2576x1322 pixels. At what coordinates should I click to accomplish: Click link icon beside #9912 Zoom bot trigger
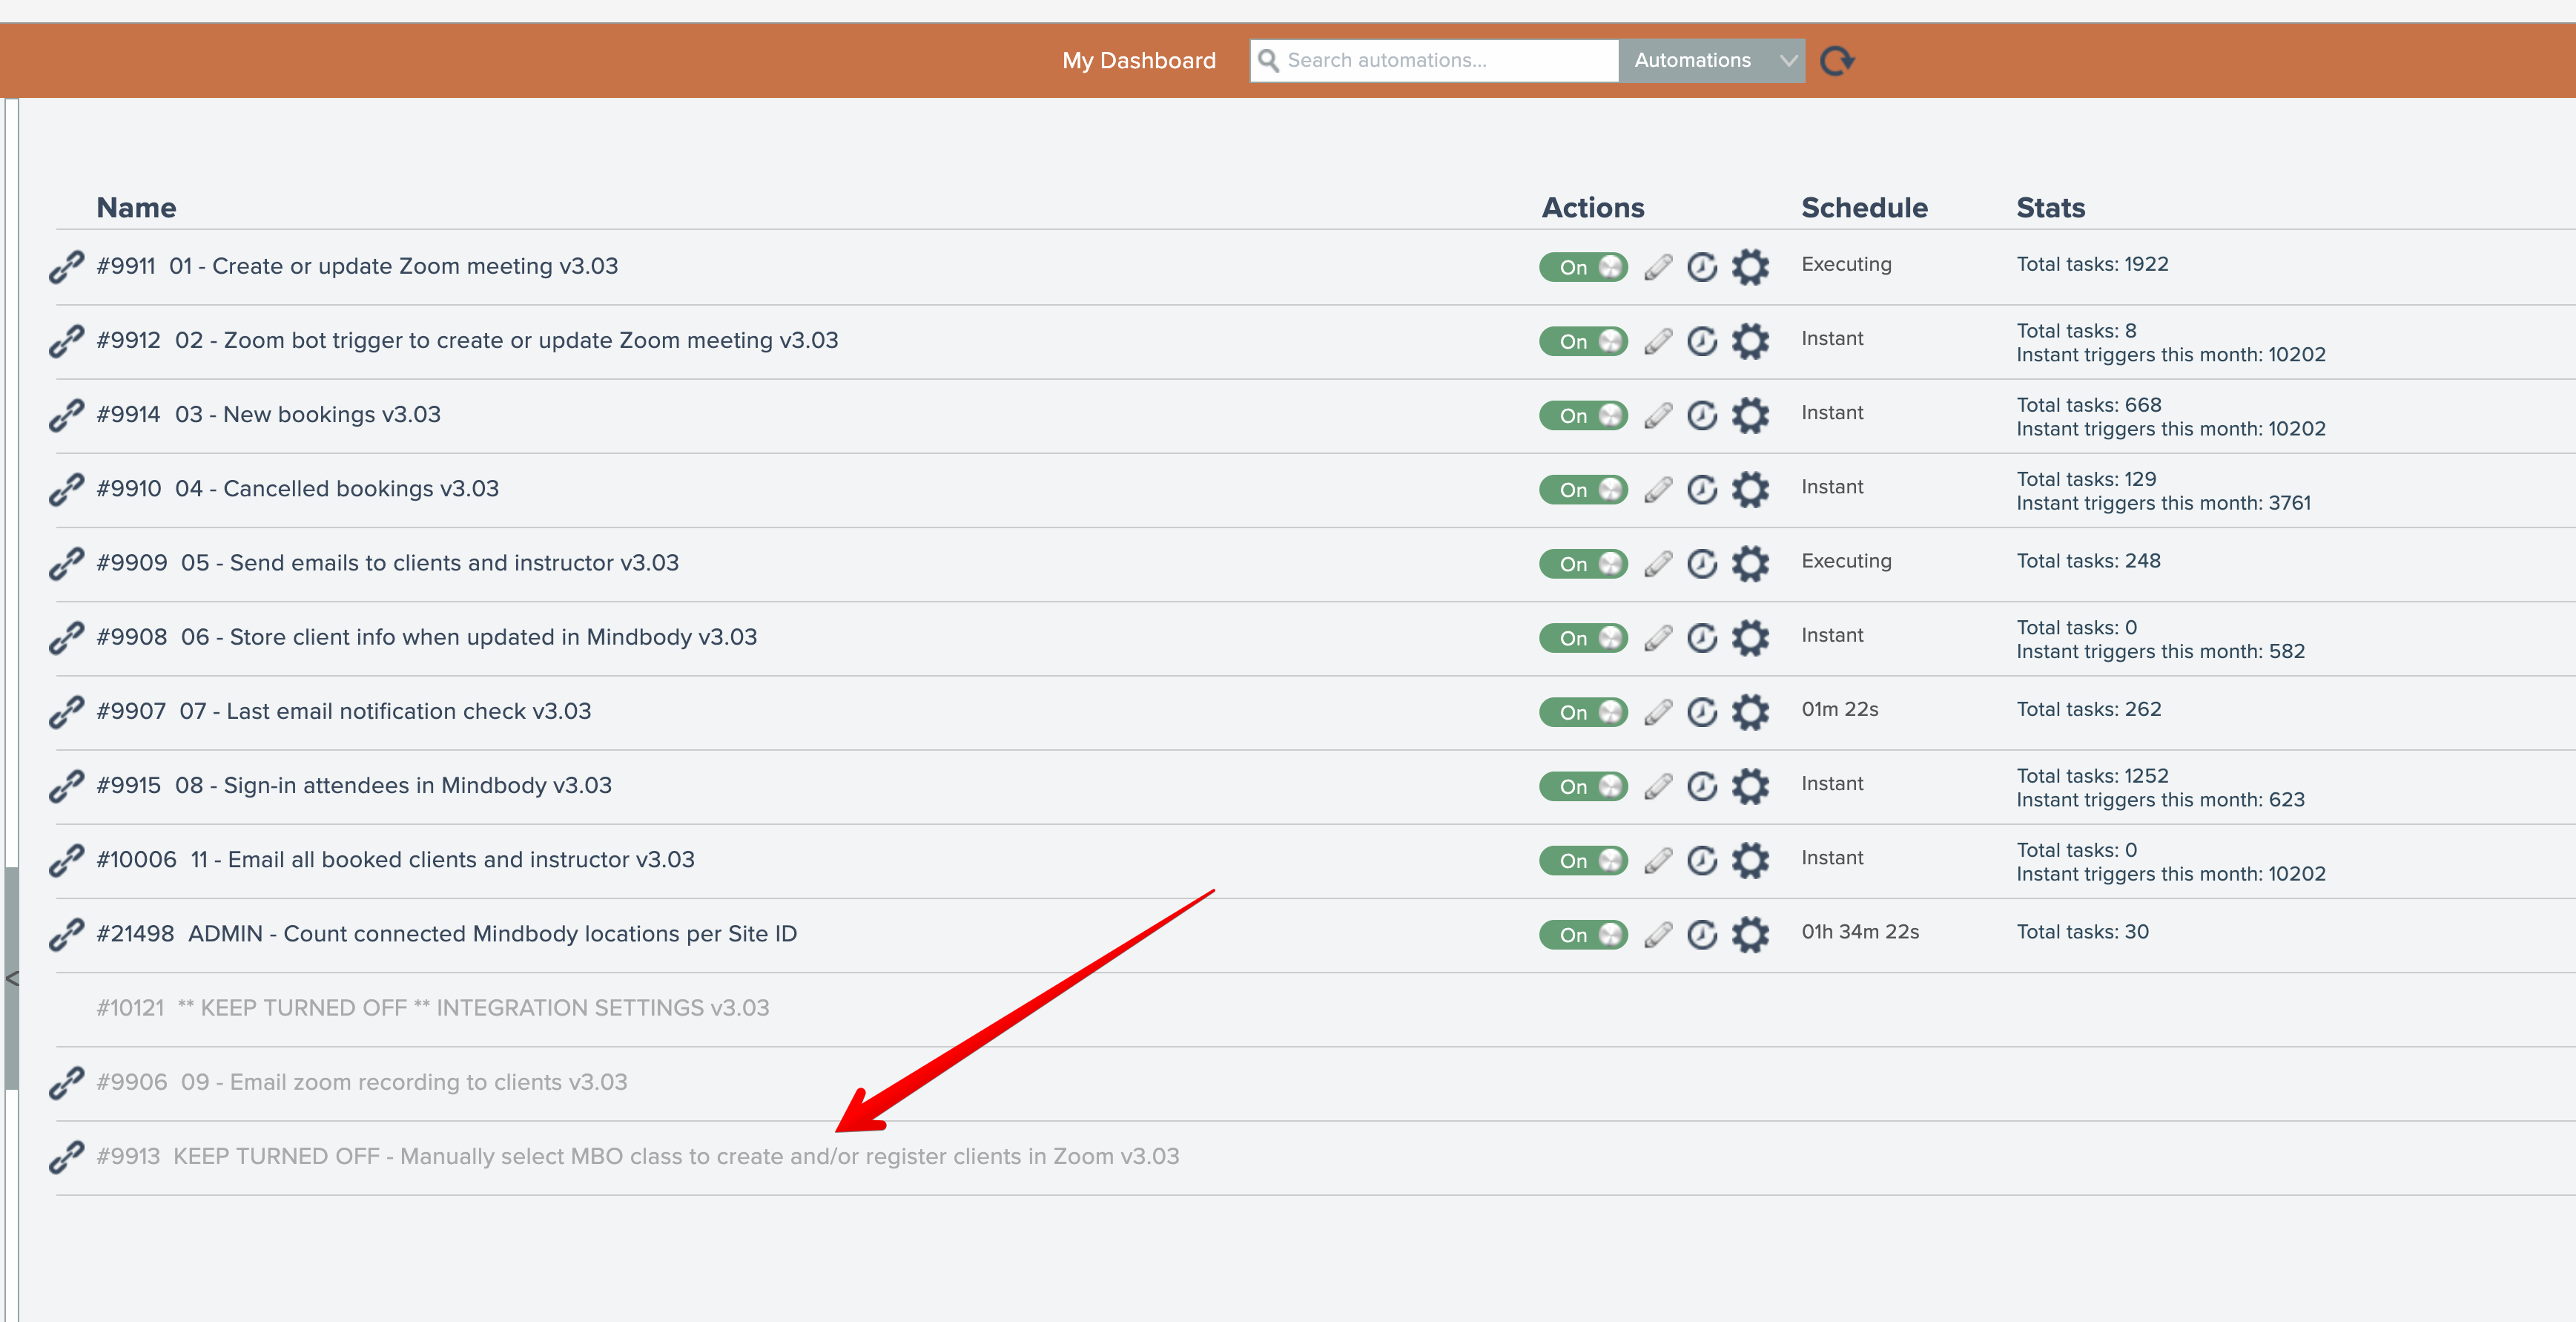[66, 341]
